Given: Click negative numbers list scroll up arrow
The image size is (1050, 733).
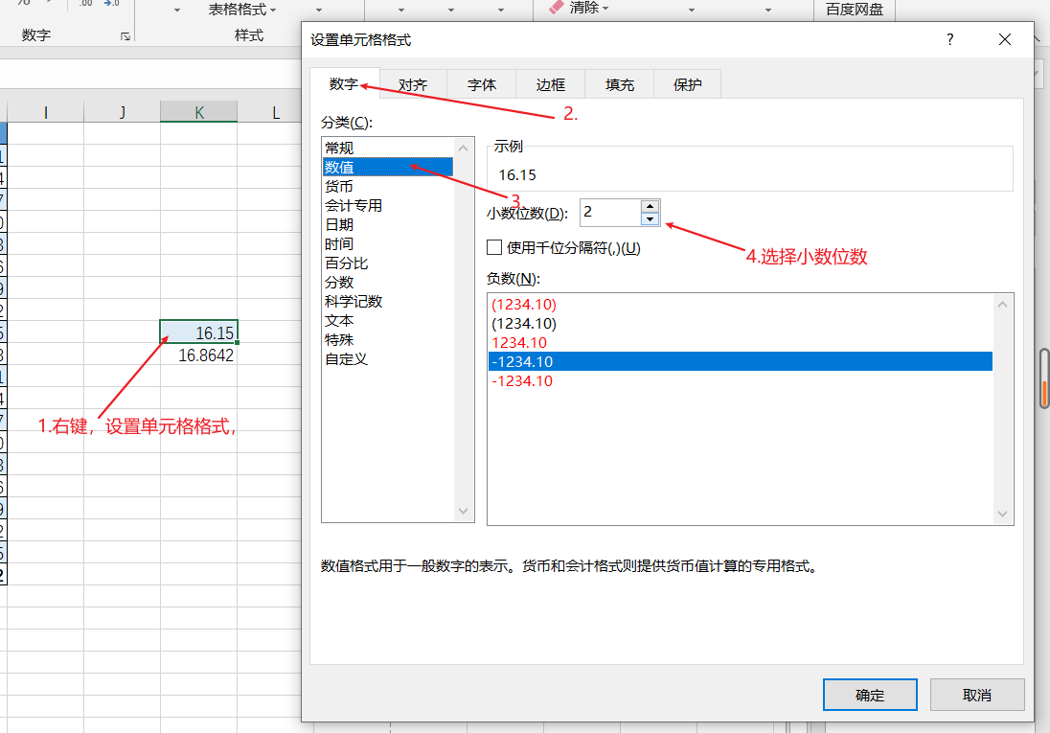Looking at the screenshot, I should point(1002,305).
